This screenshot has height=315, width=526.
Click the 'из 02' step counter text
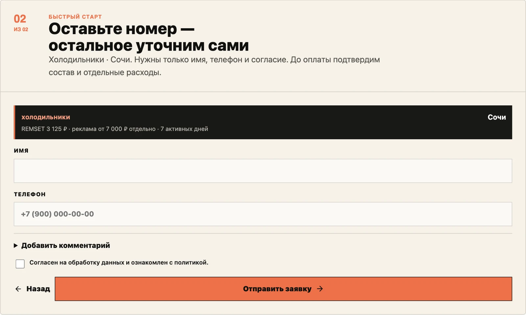(21, 29)
